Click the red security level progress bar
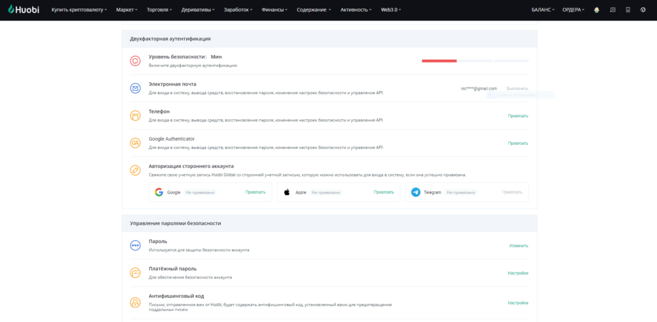Viewport: 657px width, 322px height. pyautogui.click(x=439, y=61)
